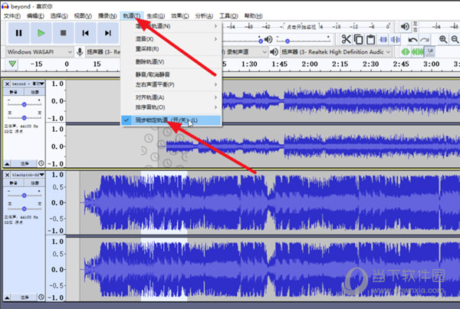Toggle Sync-Lock Tracks (L) checked menu item
The image size is (460, 309).
(x=171, y=120)
